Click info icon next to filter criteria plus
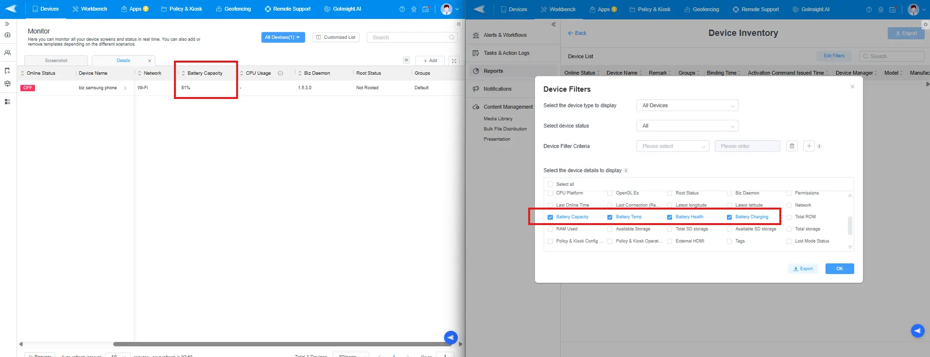 point(819,146)
